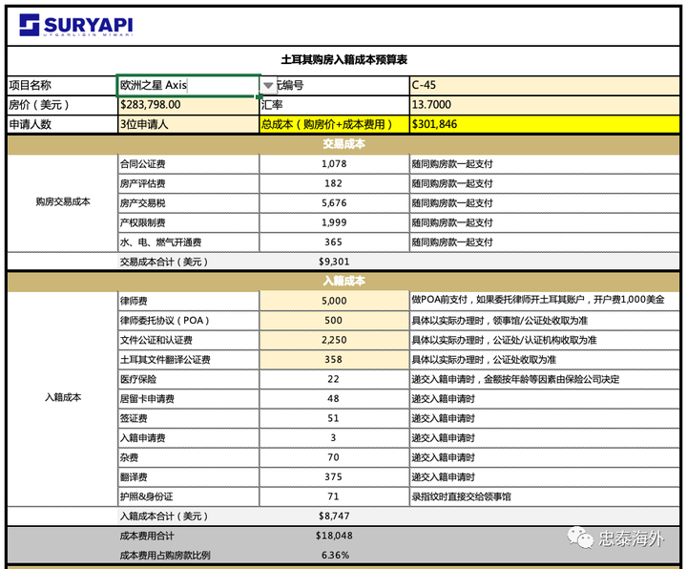Select the transaction total $9,301

point(334,262)
